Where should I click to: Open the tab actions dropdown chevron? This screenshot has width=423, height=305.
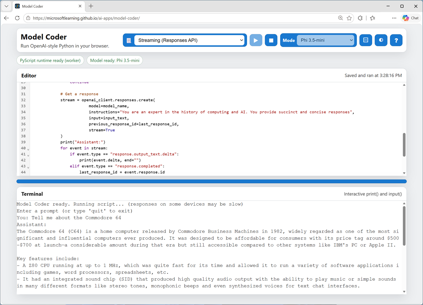[x=6, y=6]
